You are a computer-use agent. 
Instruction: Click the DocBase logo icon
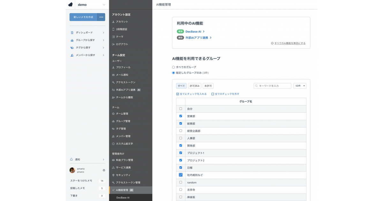point(71,4)
